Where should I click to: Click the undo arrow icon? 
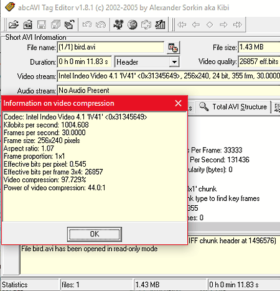coord(87,25)
